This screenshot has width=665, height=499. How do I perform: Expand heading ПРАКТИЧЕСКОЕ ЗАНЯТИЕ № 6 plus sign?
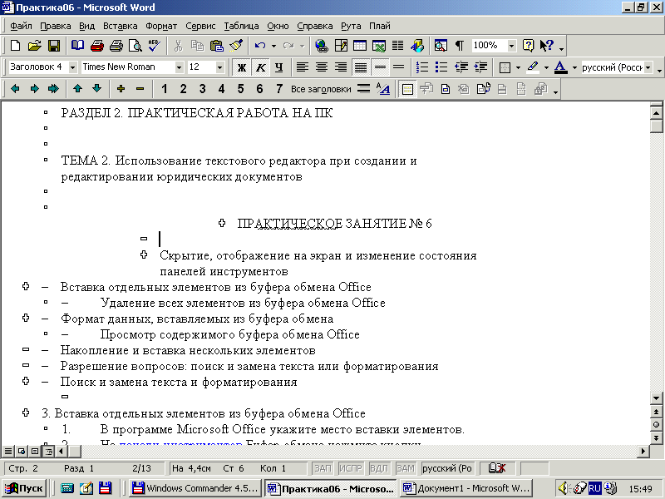(x=222, y=223)
